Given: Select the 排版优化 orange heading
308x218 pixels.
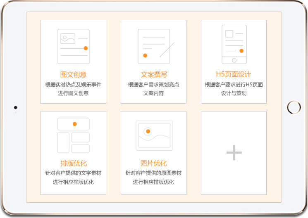Looking at the screenshot, I should pos(73,163).
